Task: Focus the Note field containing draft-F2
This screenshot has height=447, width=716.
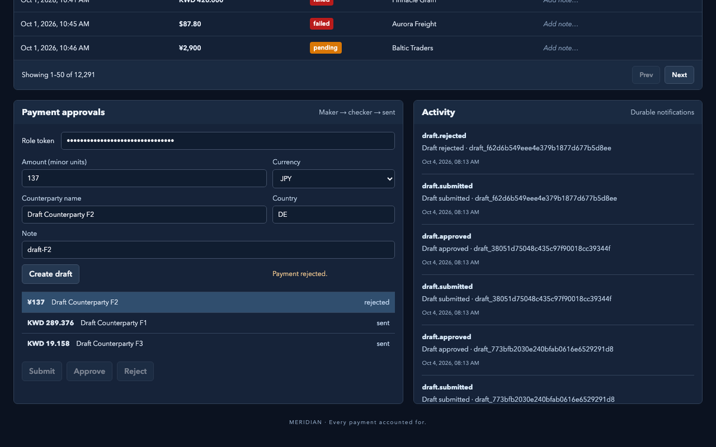Action: pos(208,250)
